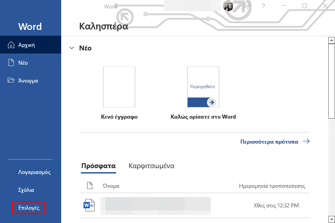This screenshot has width=335, height=223.
Task: Click the scrollbar up arrow
Action: 331,40
